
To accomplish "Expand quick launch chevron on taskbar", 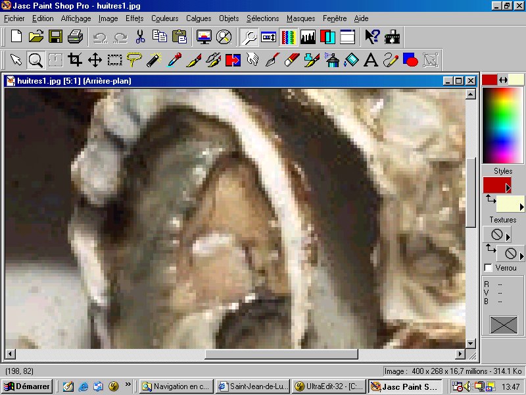I will pyautogui.click(x=128, y=384).
